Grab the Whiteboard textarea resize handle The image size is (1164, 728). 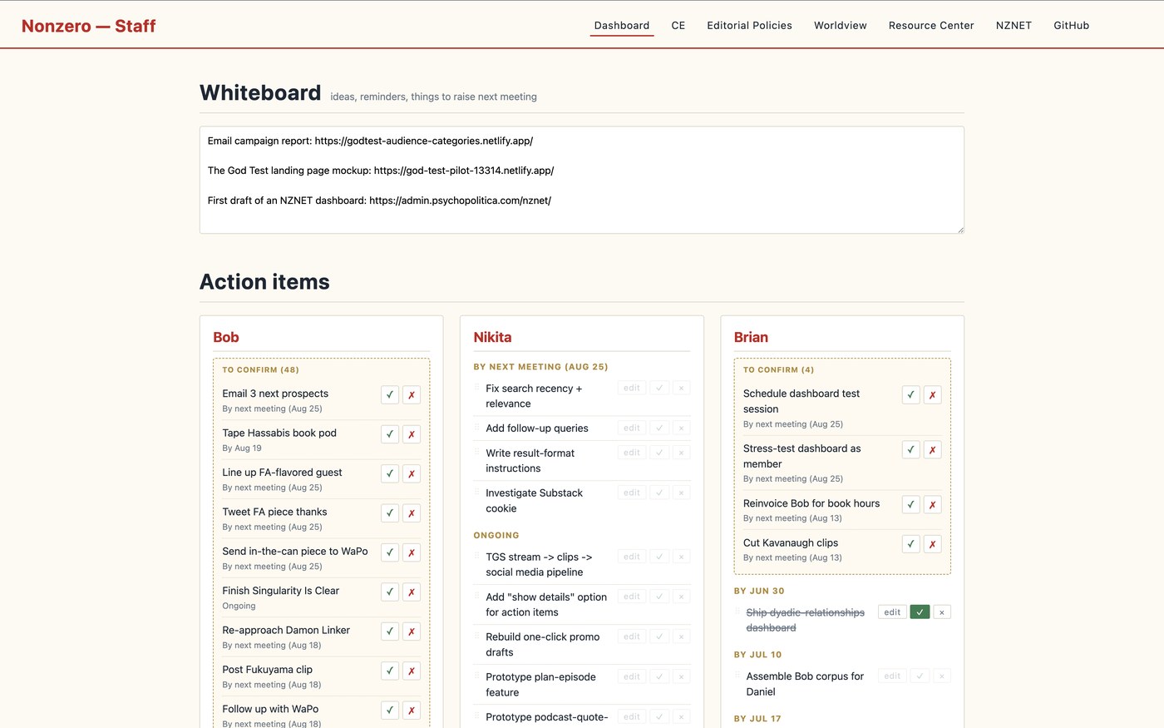coord(960,230)
